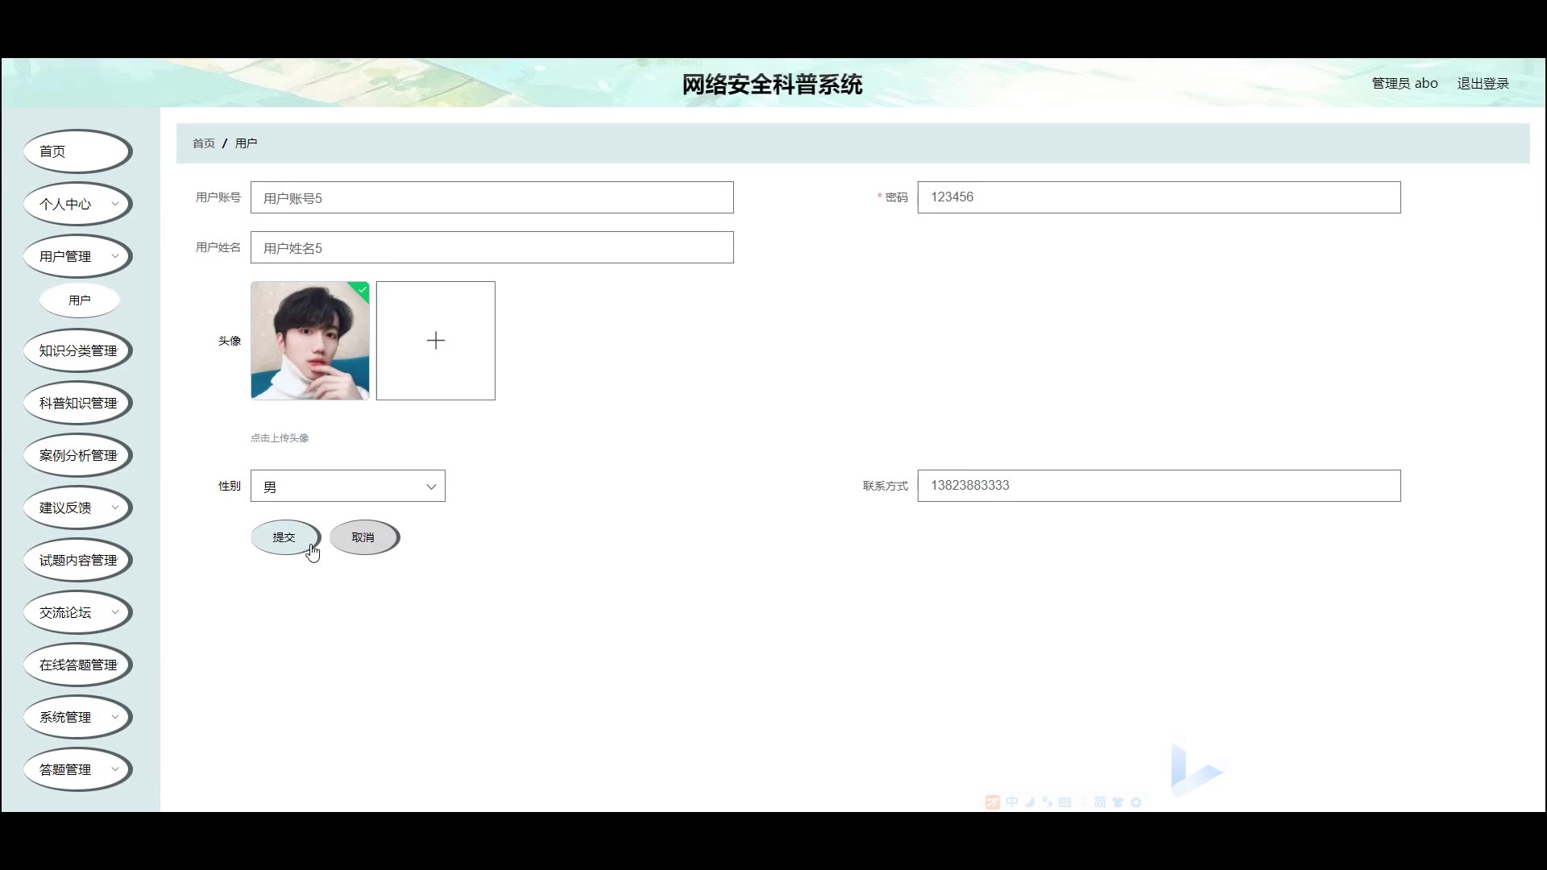The height and width of the screenshot is (870, 1547).
Task: Click 用户 in the breadcrumb
Action: (x=246, y=143)
